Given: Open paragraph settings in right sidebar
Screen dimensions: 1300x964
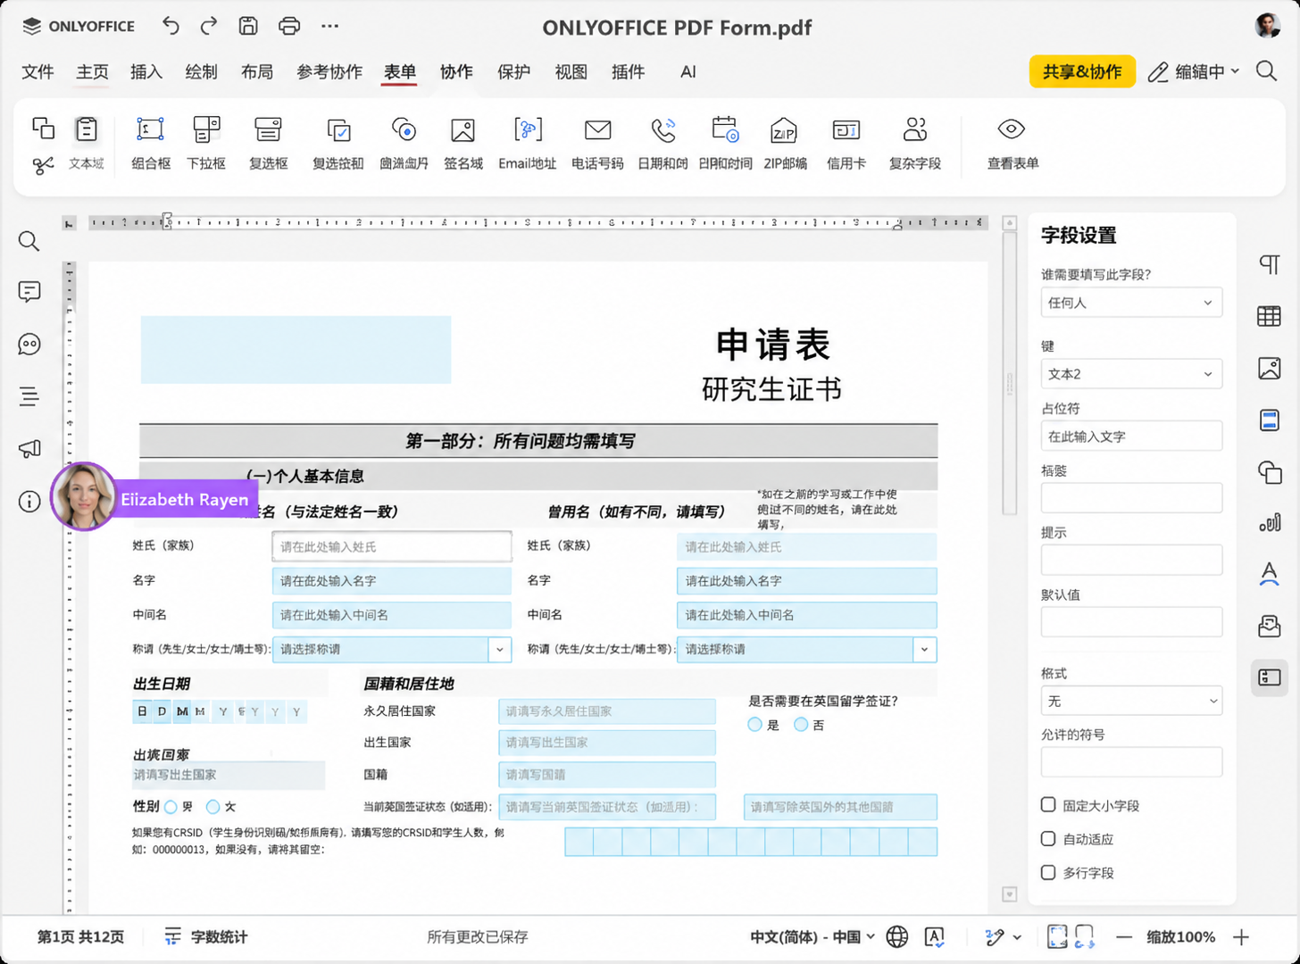Looking at the screenshot, I should [1270, 264].
